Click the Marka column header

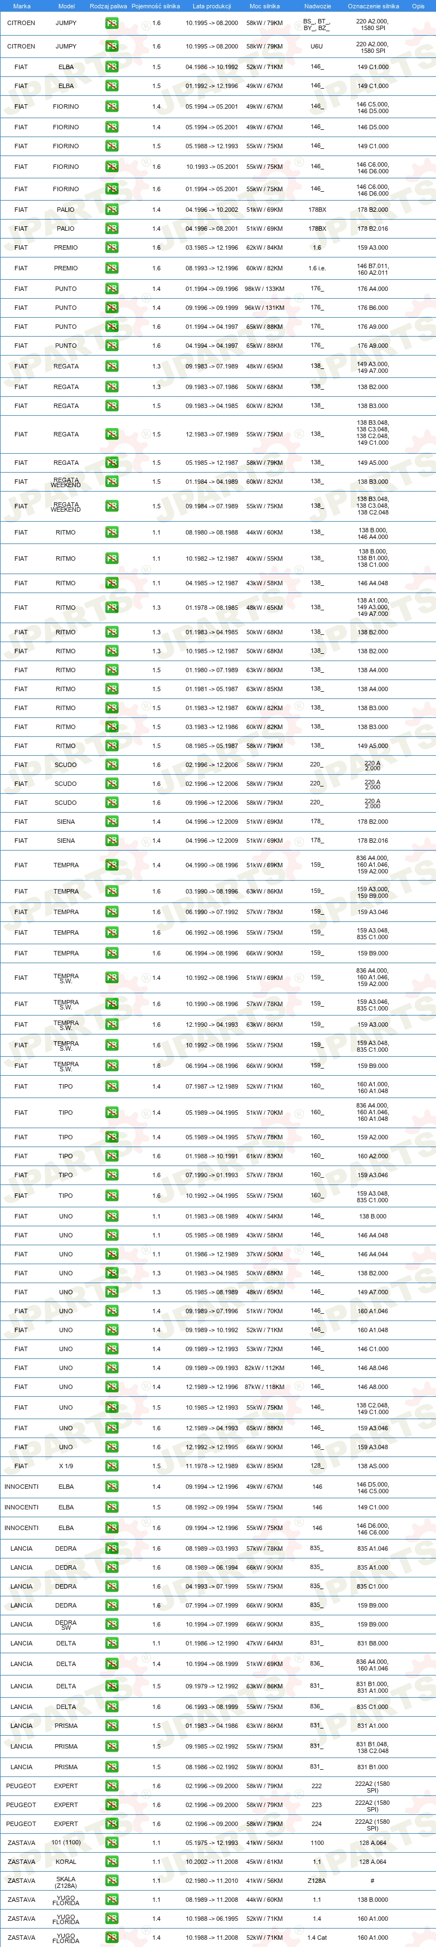pyautogui.click(x=22, y=6)
